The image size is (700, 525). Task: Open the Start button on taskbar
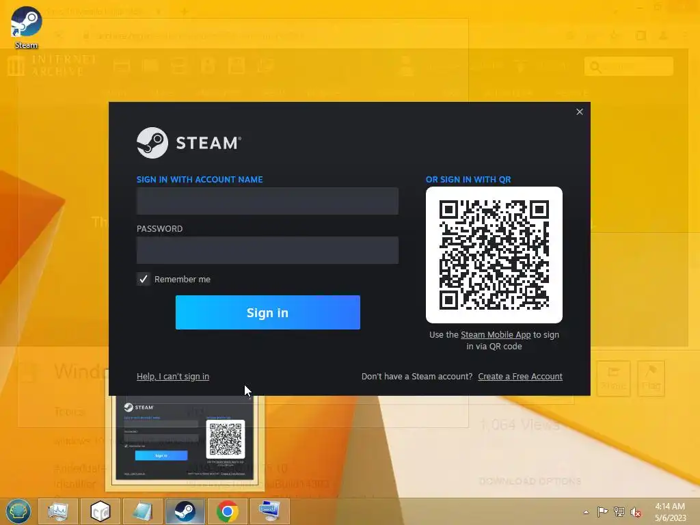(x=18, y=511)
